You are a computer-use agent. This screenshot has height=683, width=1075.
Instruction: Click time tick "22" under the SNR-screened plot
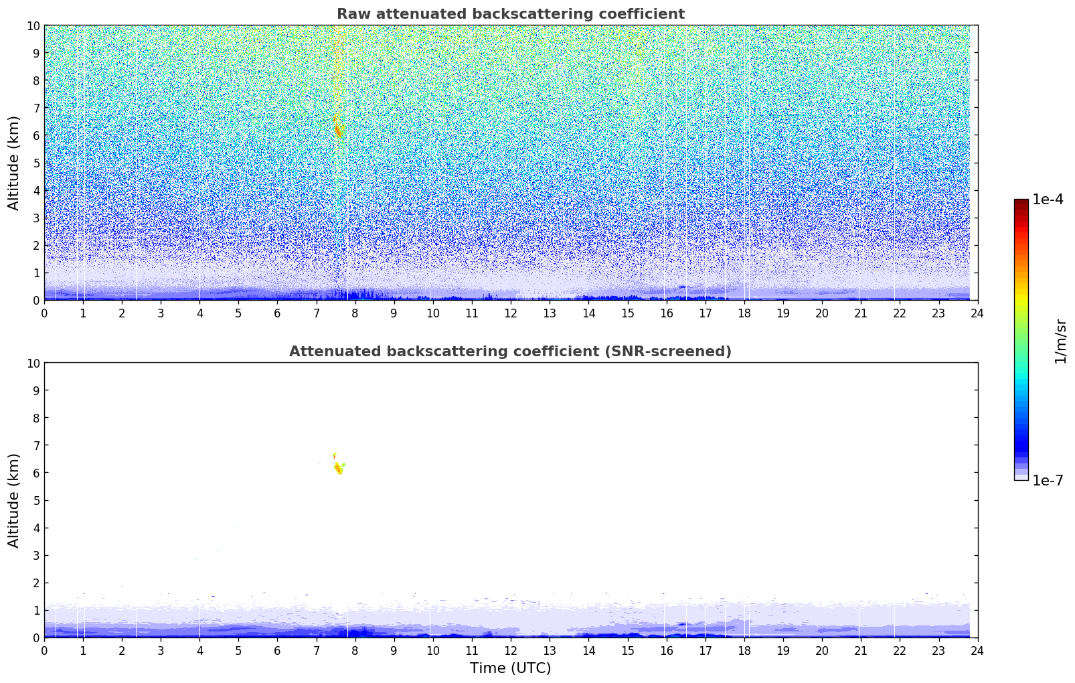click(x=900, y=650)
